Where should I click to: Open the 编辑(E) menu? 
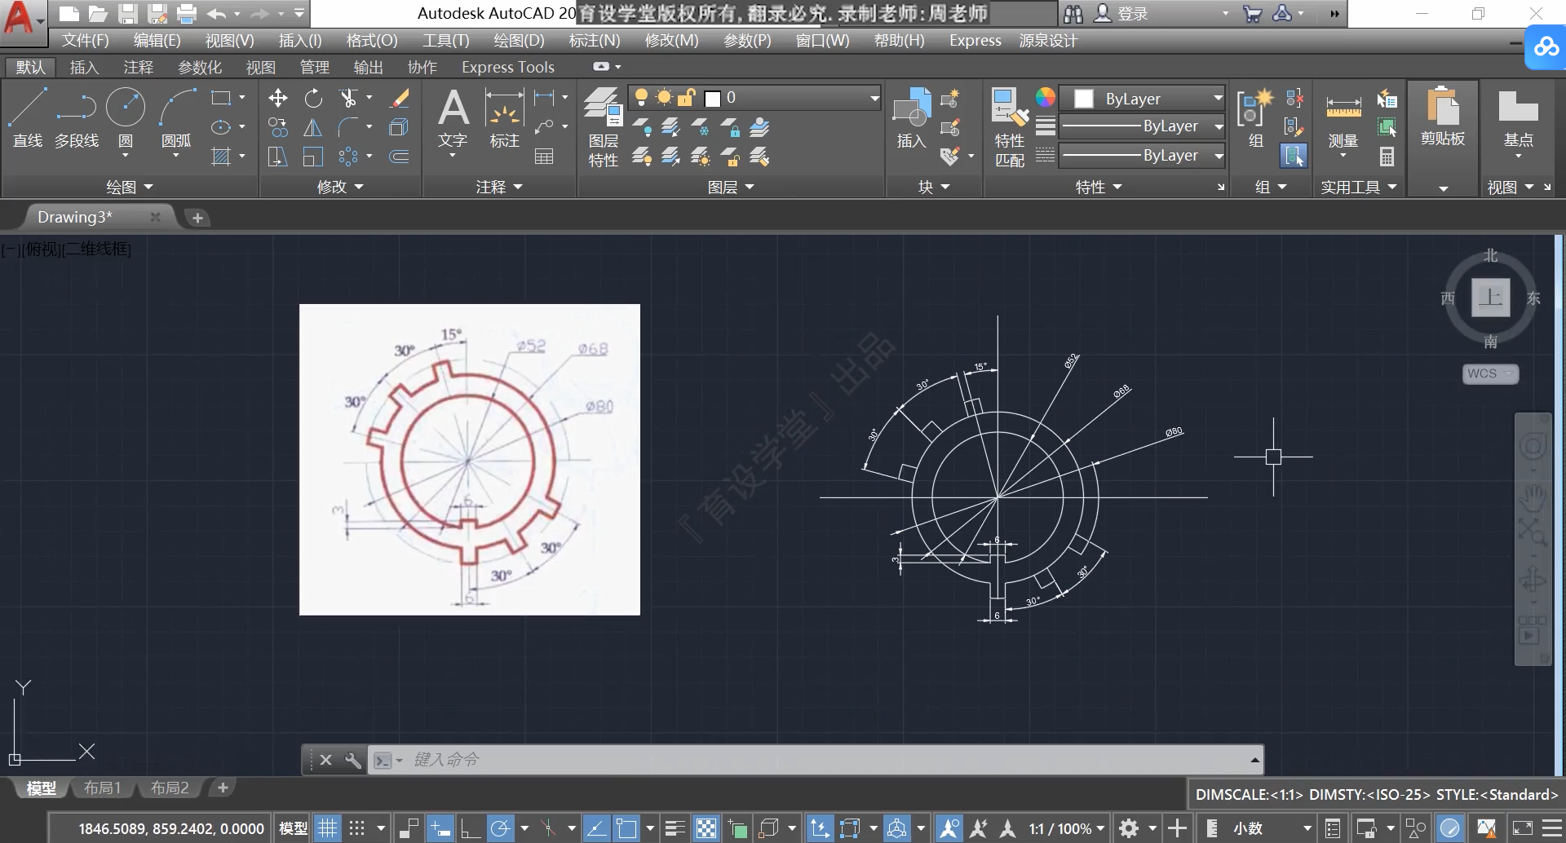click(157, 40)
